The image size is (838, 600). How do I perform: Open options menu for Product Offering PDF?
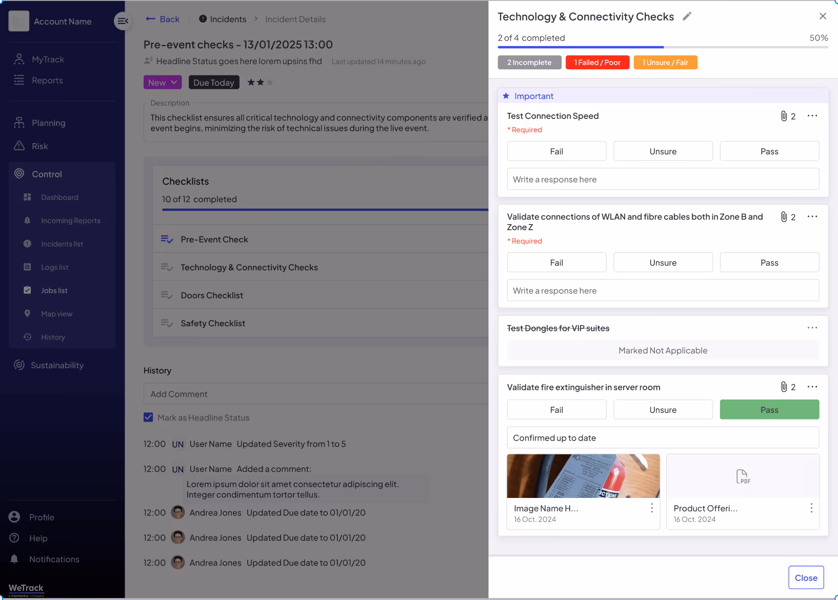pos(811,508)
